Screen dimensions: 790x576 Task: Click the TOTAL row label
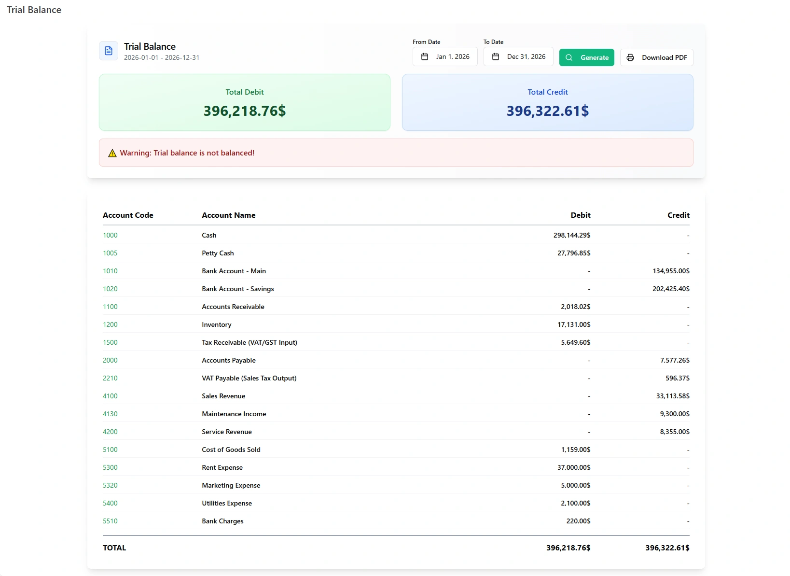(x=114, y=548)
